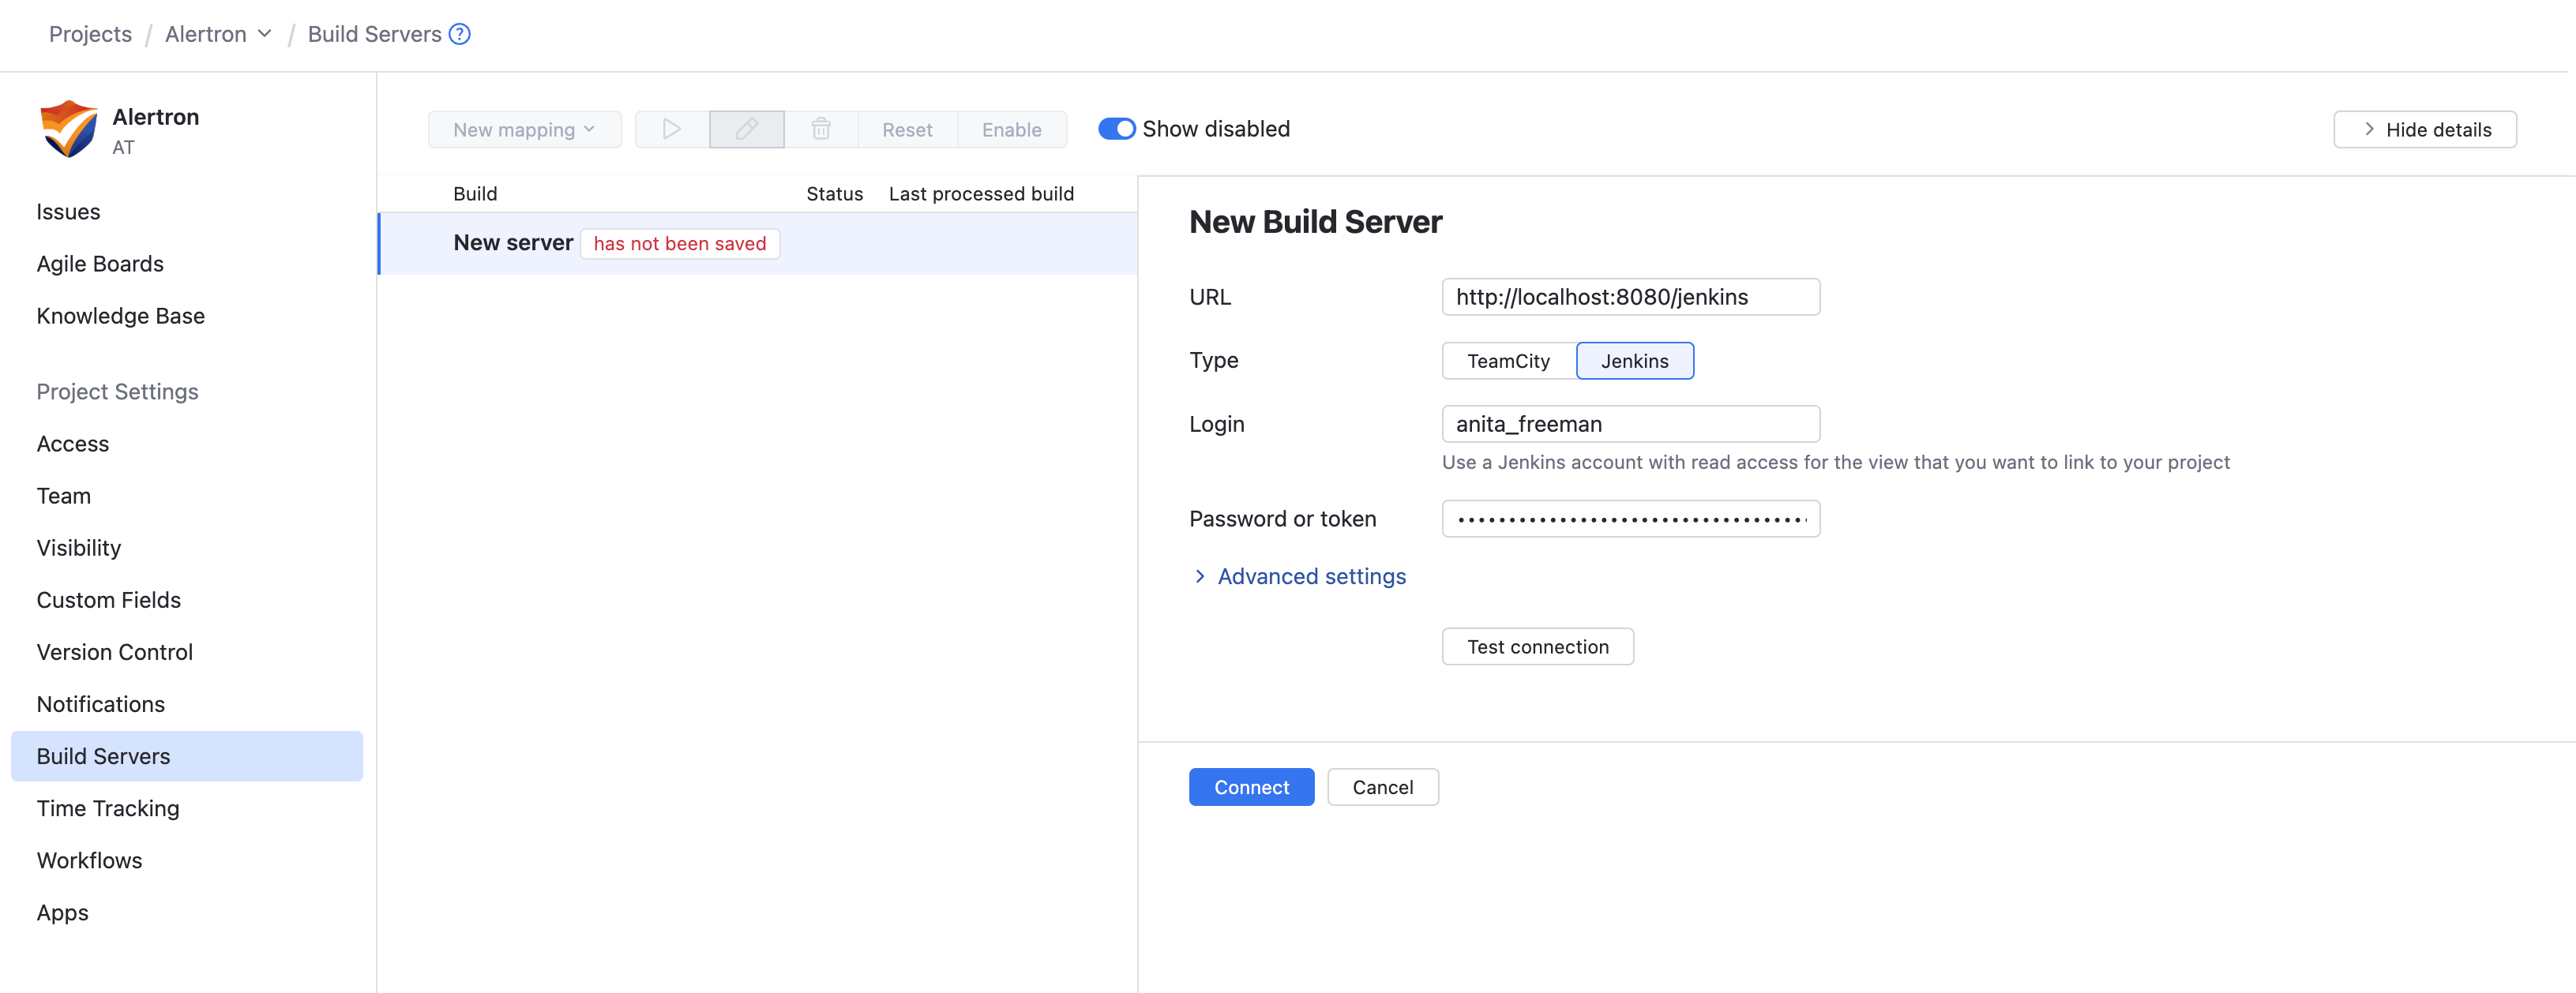Expand the Alertron project switcher chevron

264,34
